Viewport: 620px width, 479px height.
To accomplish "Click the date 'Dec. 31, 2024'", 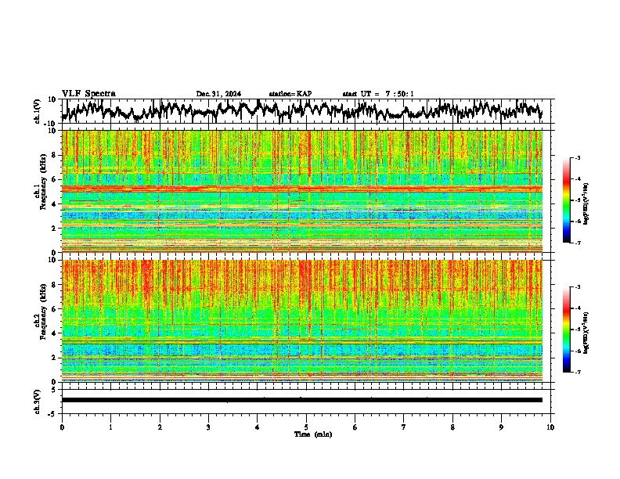I will [x=218, y=94].
